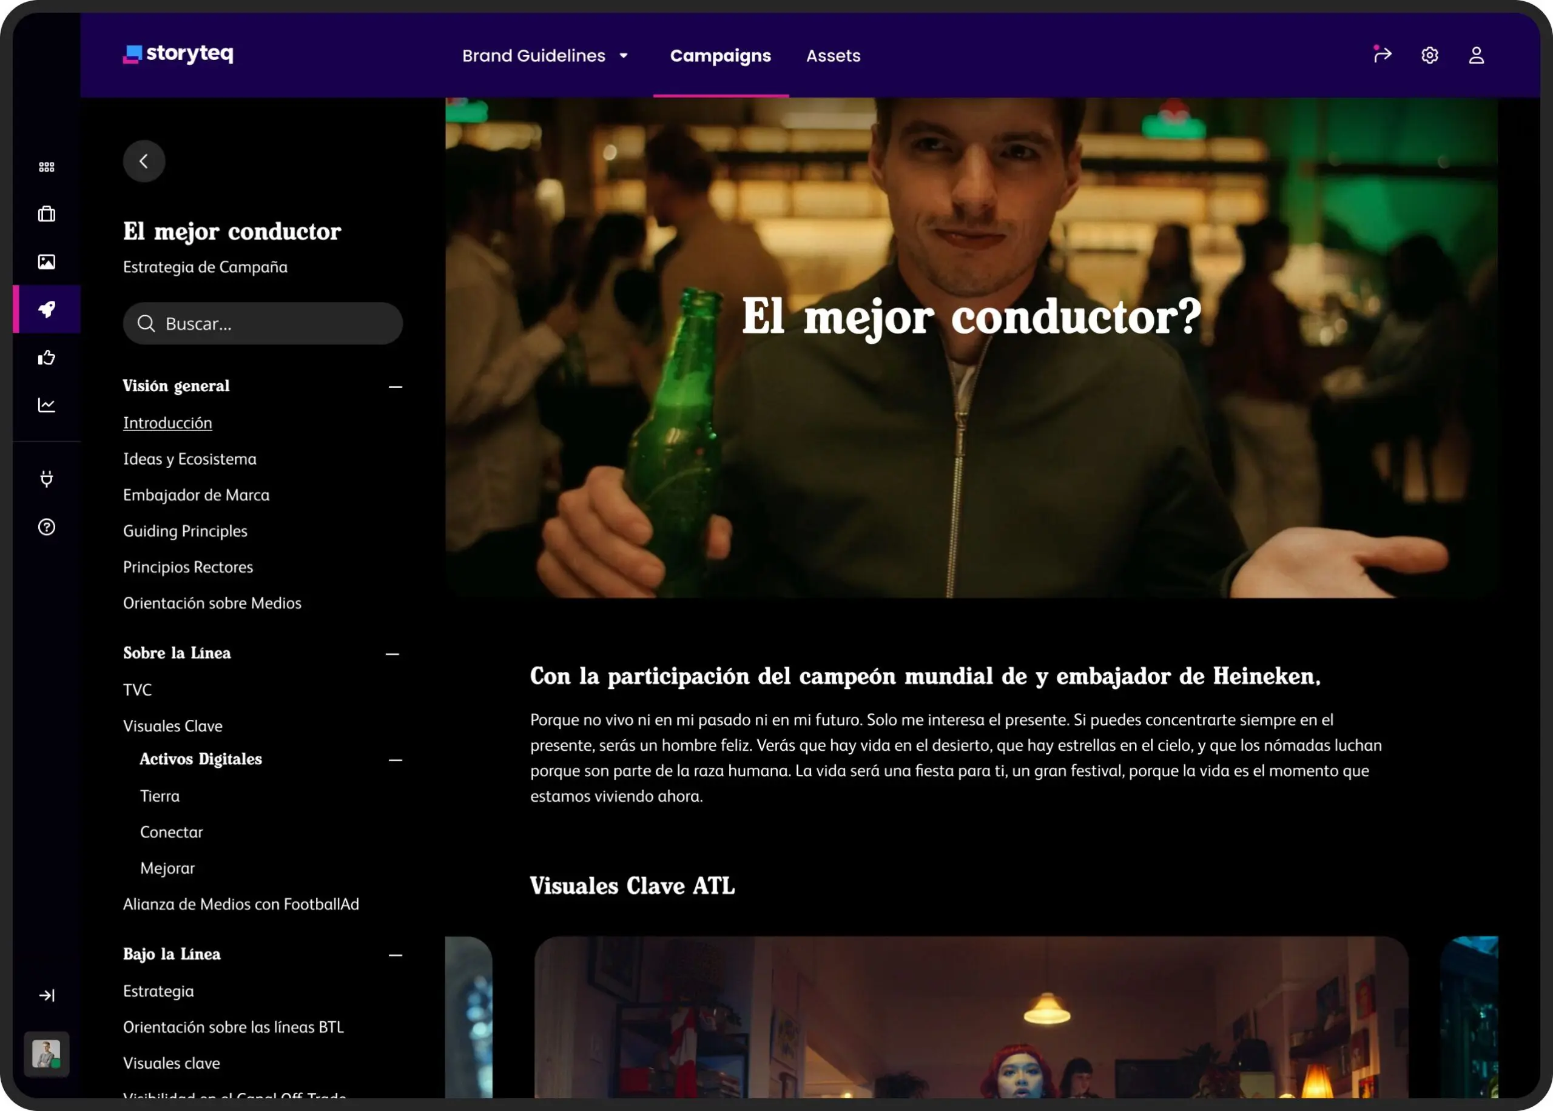This screenshot has width=1553, height=1111.
Task: Click the storyteq logo
Action: tap(178, 53)
